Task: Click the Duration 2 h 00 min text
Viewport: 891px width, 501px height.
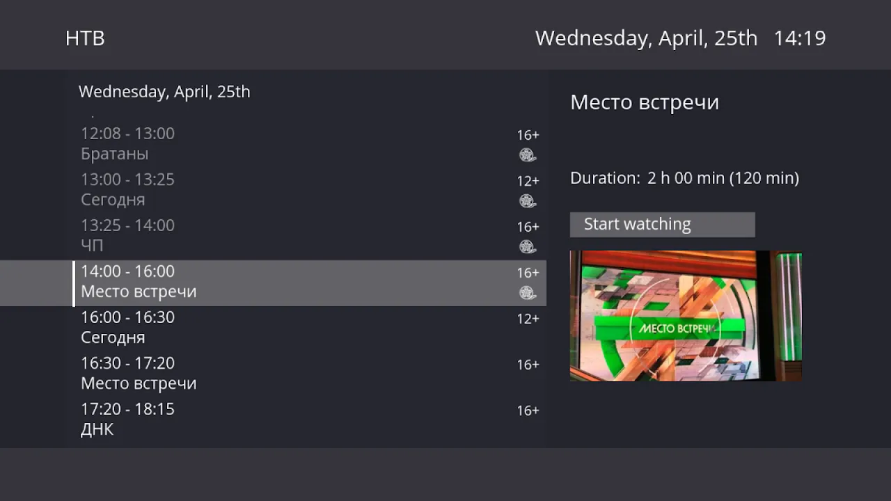Action: pos(684,178)
